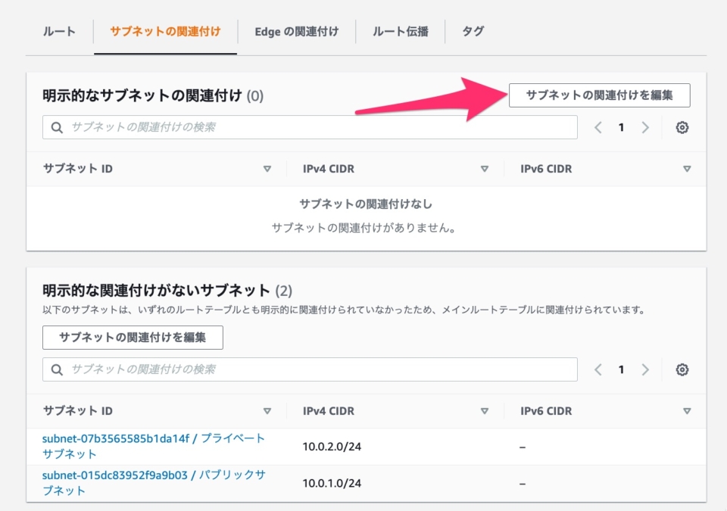The height and width of the screenshot is (511, 727).
Task: Click the next page chevron in the upper pagination
Action: [644, 127]
